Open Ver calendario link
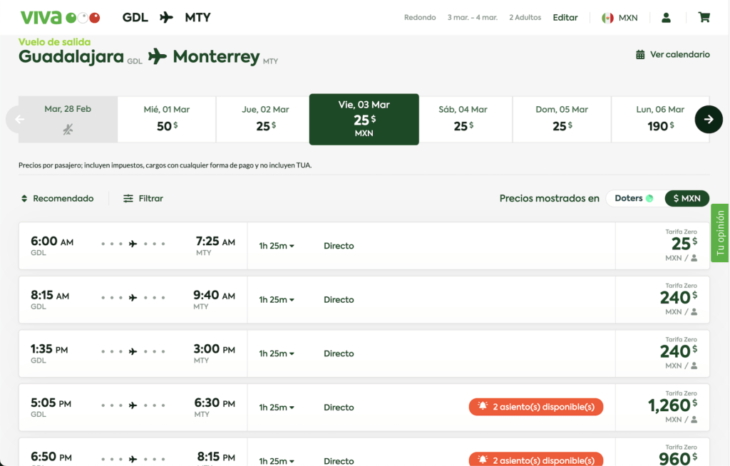This screenshot has height=466, width=730. (x=673, y=54)
